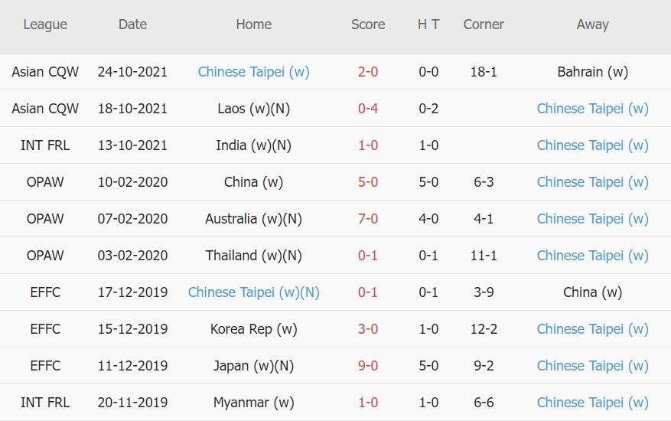Click the Home column header
Screen dimensions: 671x421
click(253, 24)
